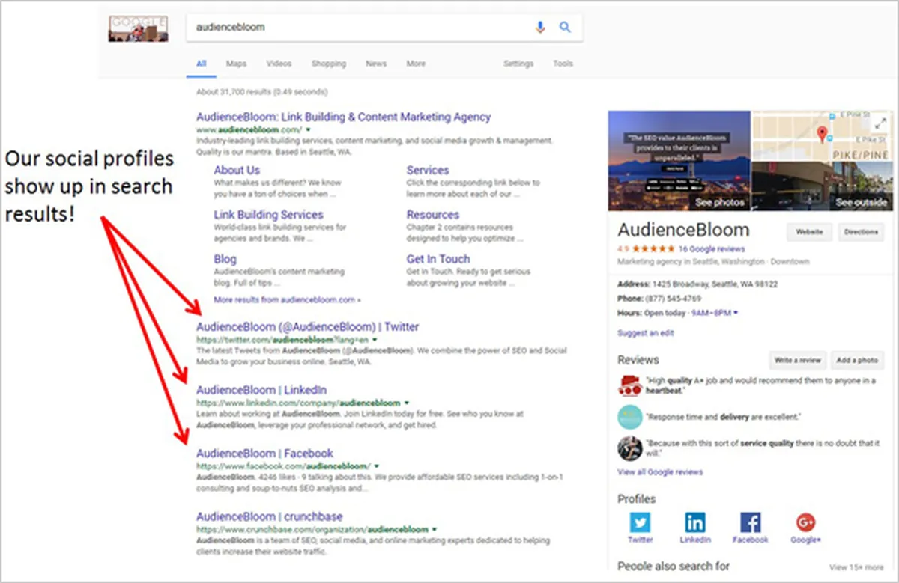The height and width of the screenshot is (583, 899).
Task: Click the voice search microphone icon
Action: pos(540,28)
